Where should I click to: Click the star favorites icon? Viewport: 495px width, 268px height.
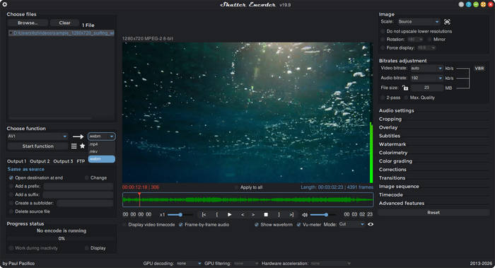pyautogui.click(x=83, y=146)
